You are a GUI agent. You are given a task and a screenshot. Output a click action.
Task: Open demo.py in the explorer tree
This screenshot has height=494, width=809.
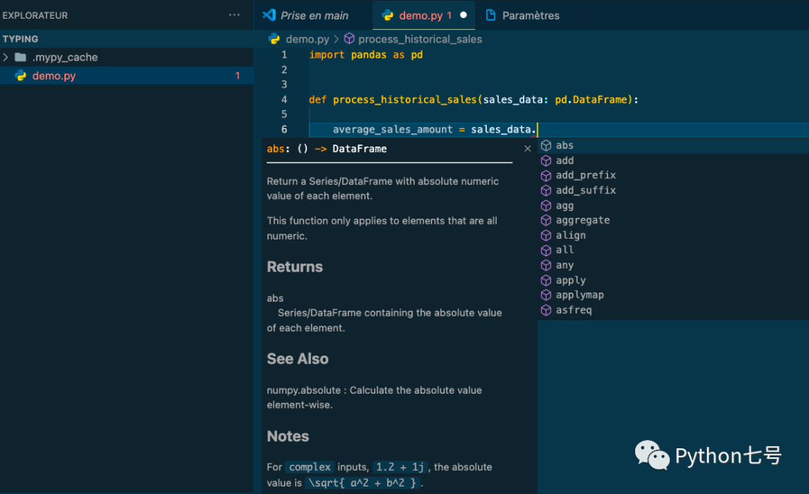point(127,76)
